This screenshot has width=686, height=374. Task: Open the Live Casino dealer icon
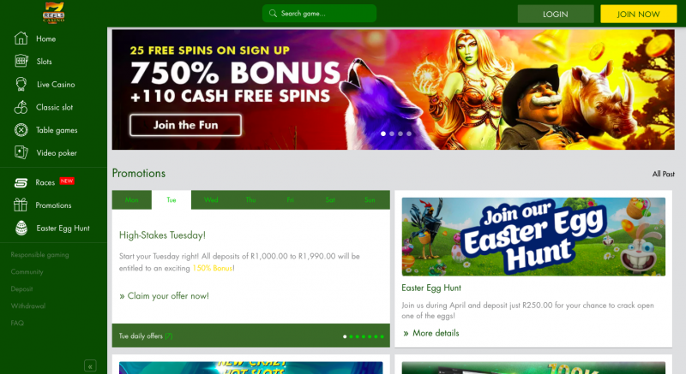(21, 84)
